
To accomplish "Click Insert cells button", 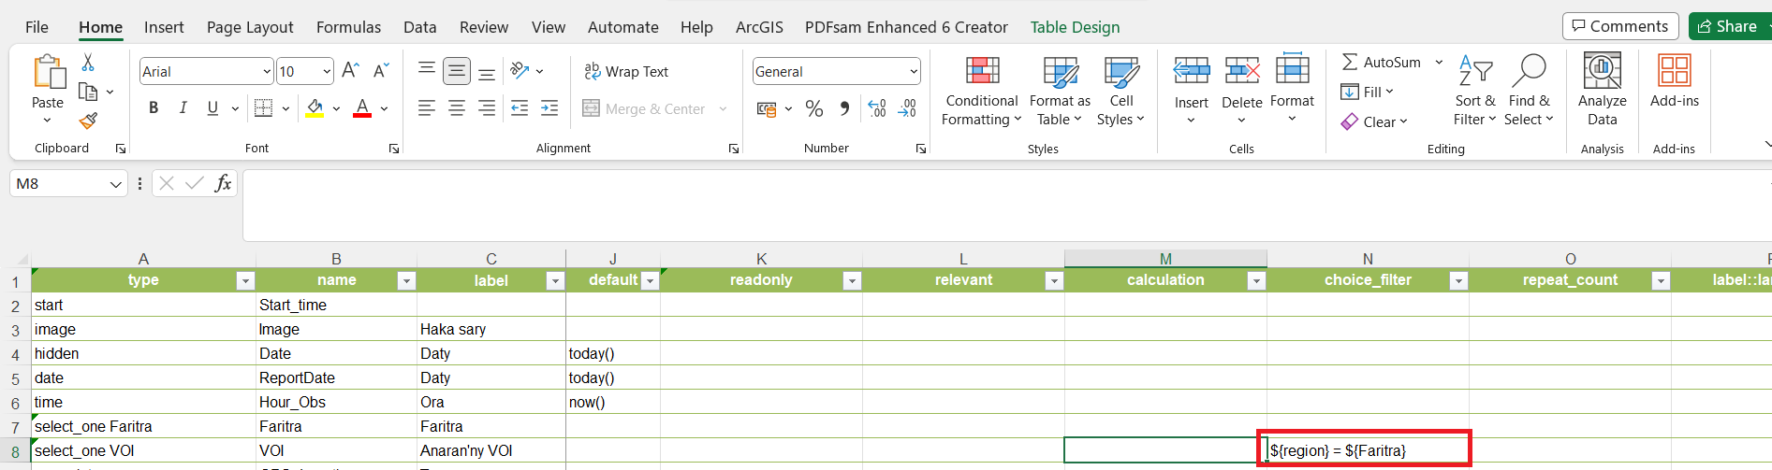I will [x=1192, y=91].
